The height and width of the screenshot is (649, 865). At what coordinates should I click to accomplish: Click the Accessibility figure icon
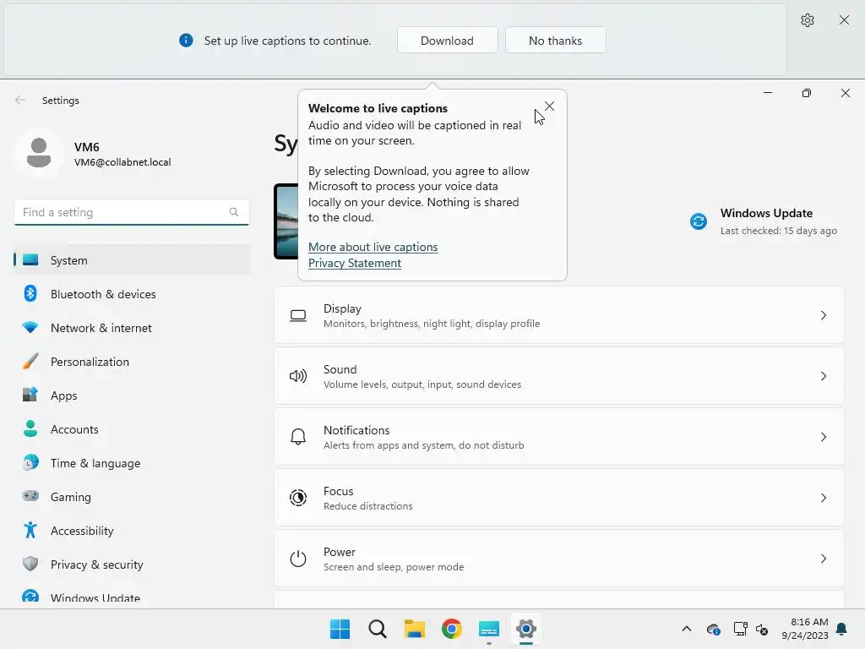point(30,530)
